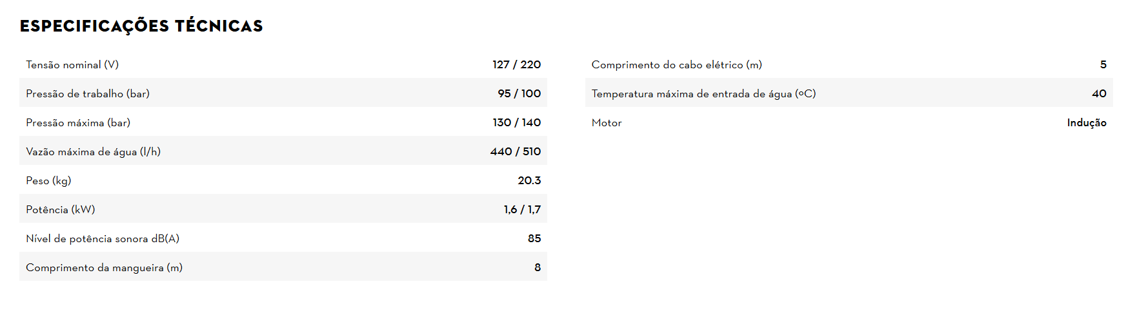Click the 95 / 100 pressure value
Viewport: 1148px width, 313px height.
point(519,93)
